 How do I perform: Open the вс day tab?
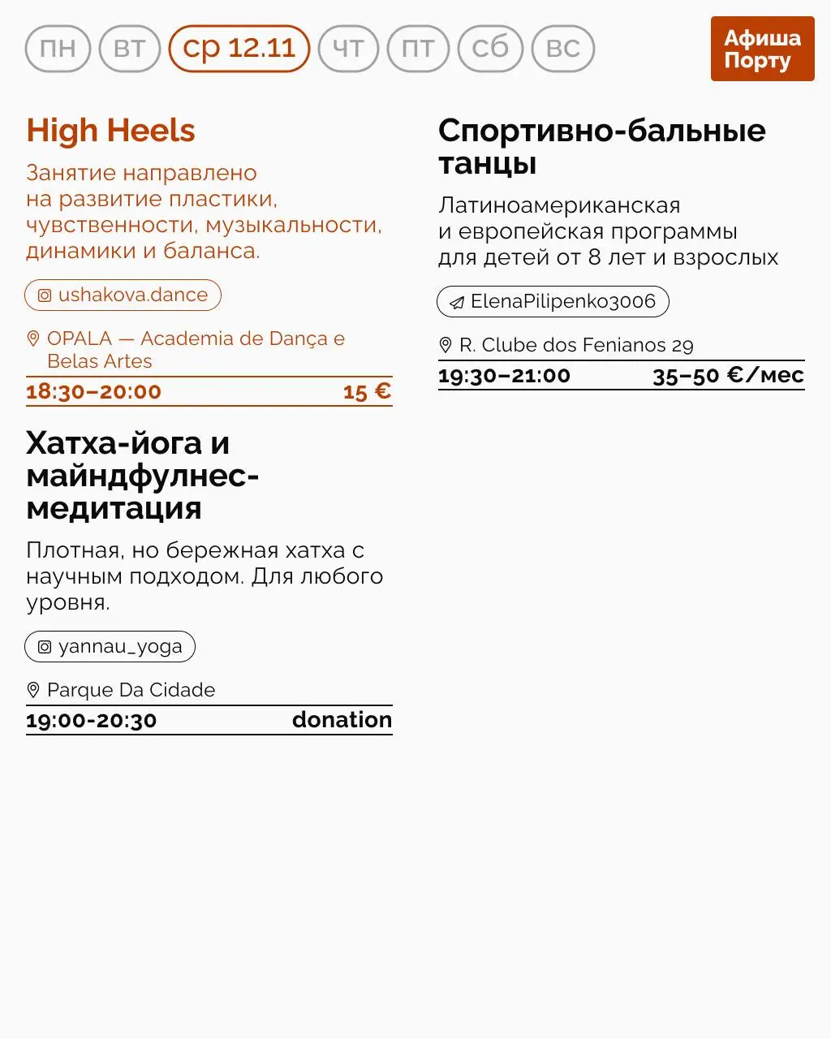tap(563, 49)
